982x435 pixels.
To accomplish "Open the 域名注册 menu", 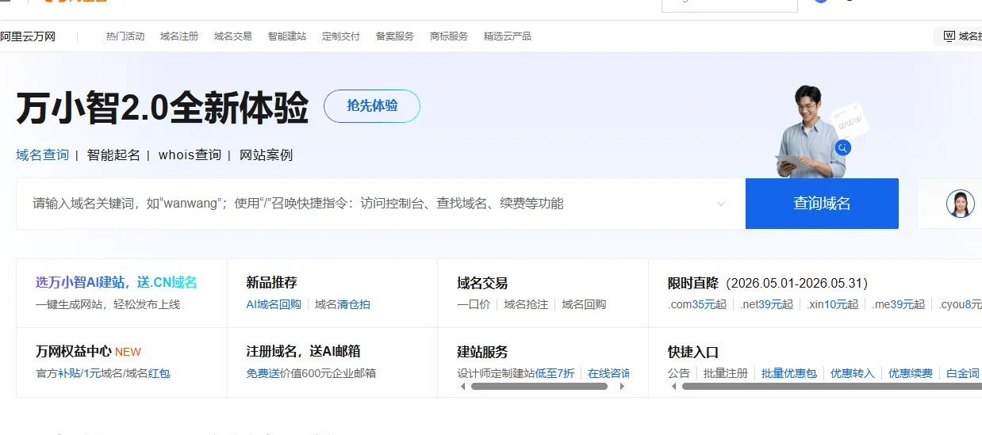I will [179, 36].
